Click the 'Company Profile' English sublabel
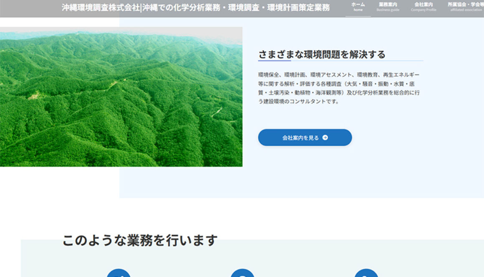The image size is (484, 277). [423, 10]
